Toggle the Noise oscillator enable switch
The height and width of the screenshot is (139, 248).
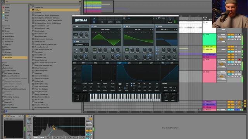pos(74,42)
